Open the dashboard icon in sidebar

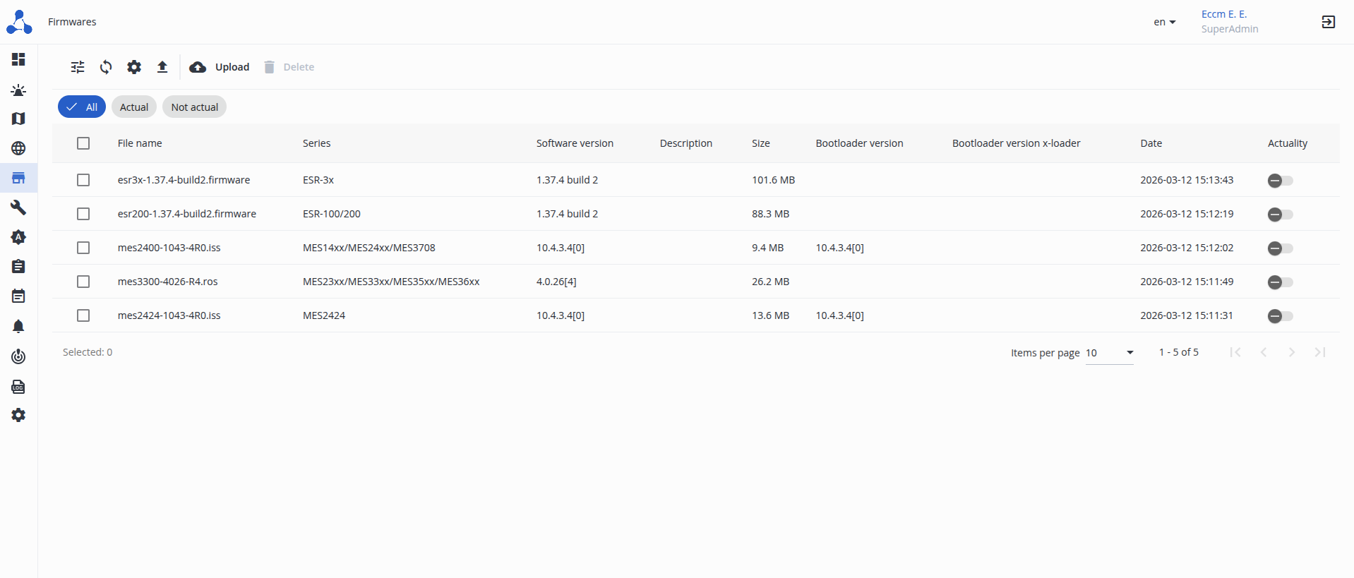[18, 59]
